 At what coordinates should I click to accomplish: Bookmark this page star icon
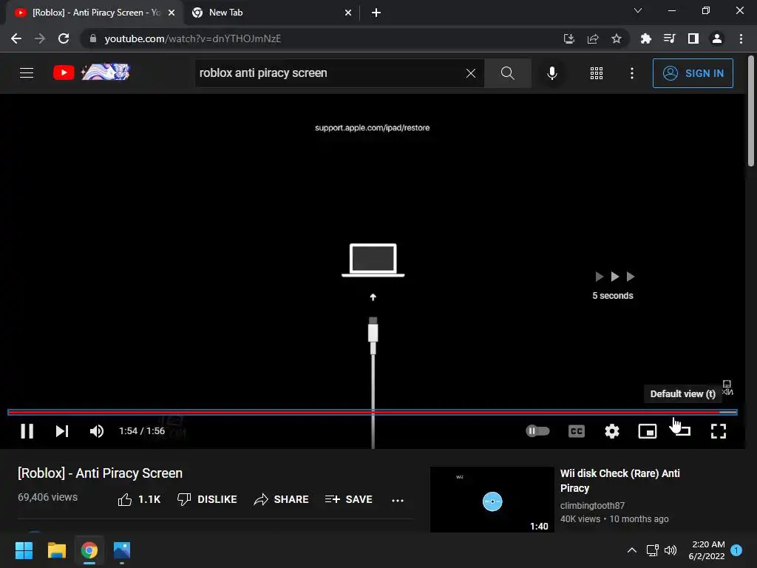click(617, 38)
